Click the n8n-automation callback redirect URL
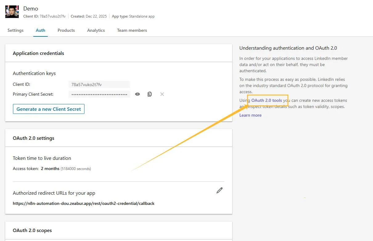The height and width of the screenshot is (241, 373). coord(84,203)
